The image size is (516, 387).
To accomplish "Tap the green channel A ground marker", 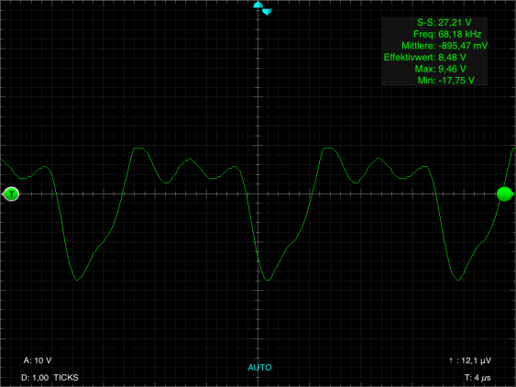I will point(505,194).
